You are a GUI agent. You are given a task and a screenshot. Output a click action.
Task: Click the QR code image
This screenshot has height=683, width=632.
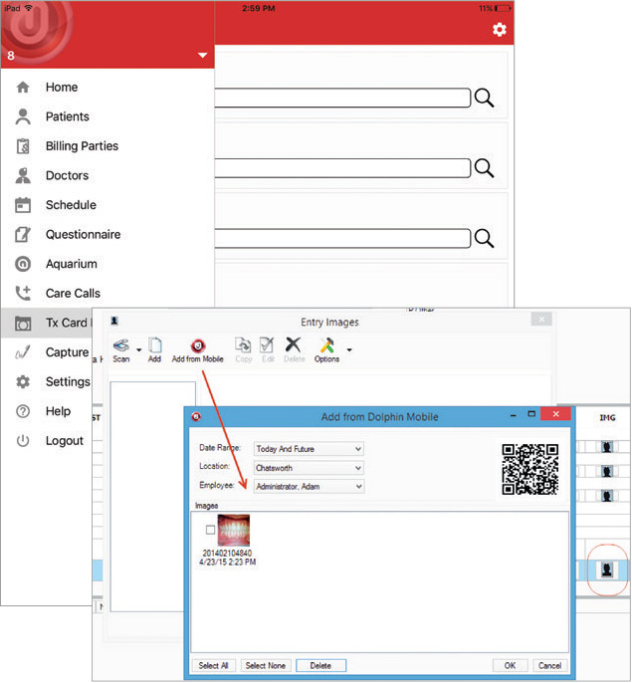click(529, 470)
